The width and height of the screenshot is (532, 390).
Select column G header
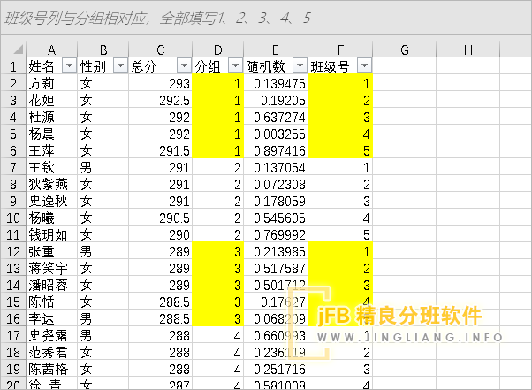(x=405, y=50)
